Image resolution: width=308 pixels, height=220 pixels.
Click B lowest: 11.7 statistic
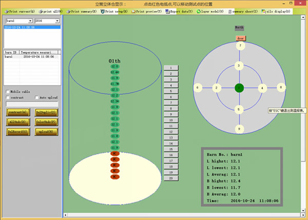[x=223, y=187]
